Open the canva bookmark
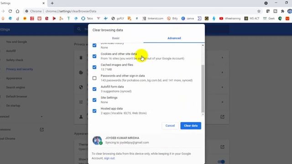Viewport: 292px width, 164px height. pos(188,18)
